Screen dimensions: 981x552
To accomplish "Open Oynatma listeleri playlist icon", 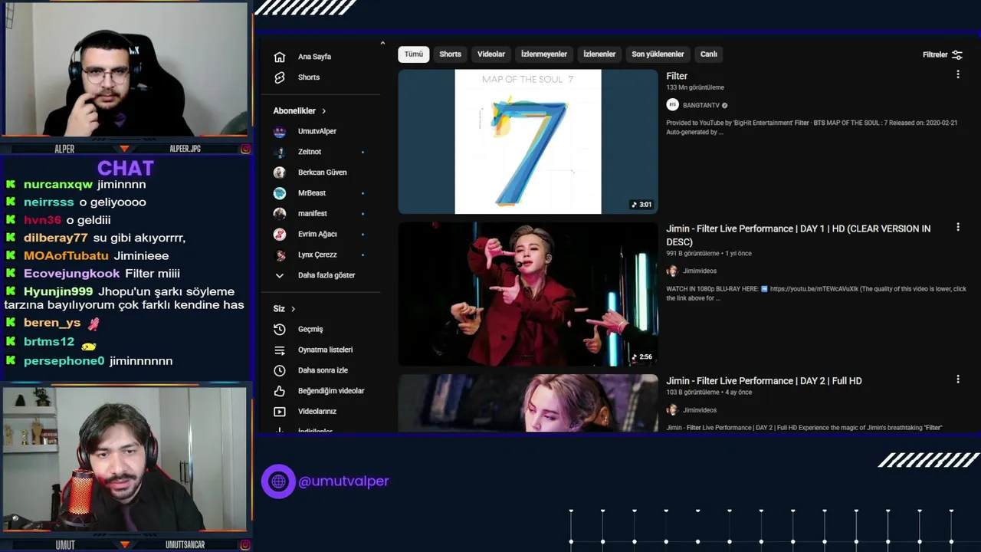I will tap(280, 350).
